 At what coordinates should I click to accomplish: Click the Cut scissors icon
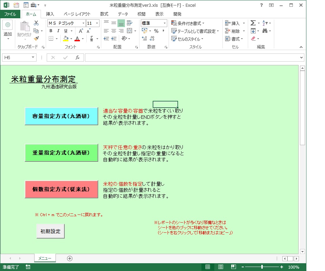36,23
